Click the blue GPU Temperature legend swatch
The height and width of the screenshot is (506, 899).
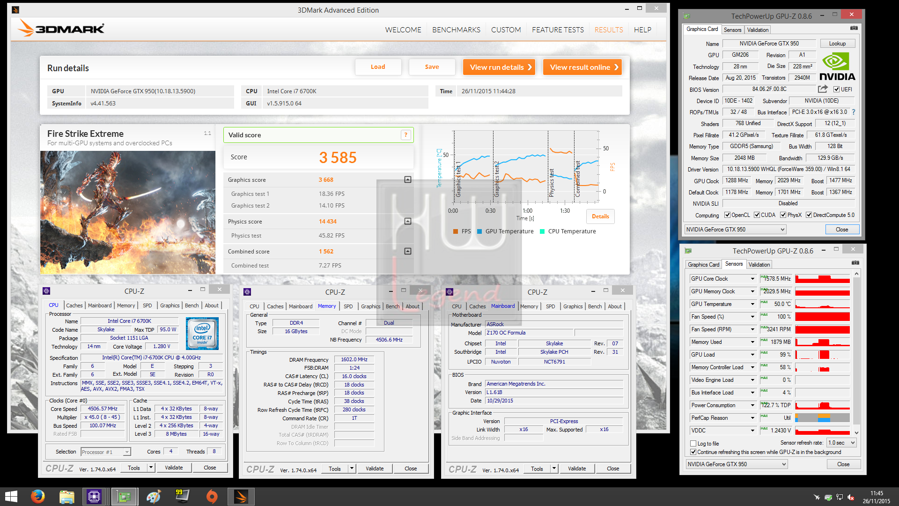point(479,231)
